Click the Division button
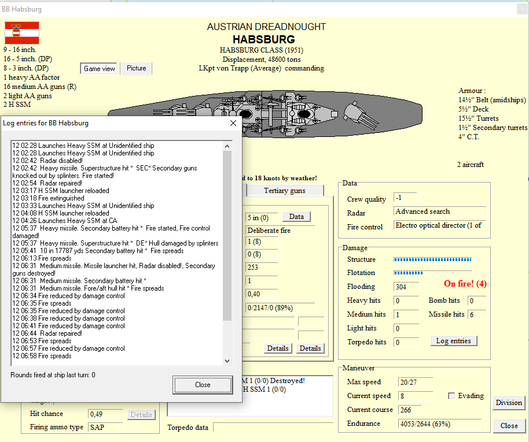Image resolution: width=529 pixels, height=442 pixels. point(509,403)
